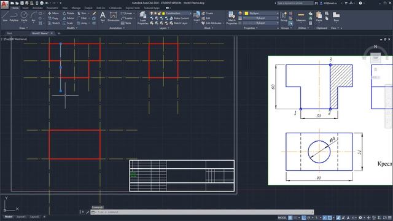Image resolution: width=393 pixels, height=221 pixels.
Task: Toggle the layer lock icon in Layers dropdown
Action: pyautogui.click(x=159, y=14)
